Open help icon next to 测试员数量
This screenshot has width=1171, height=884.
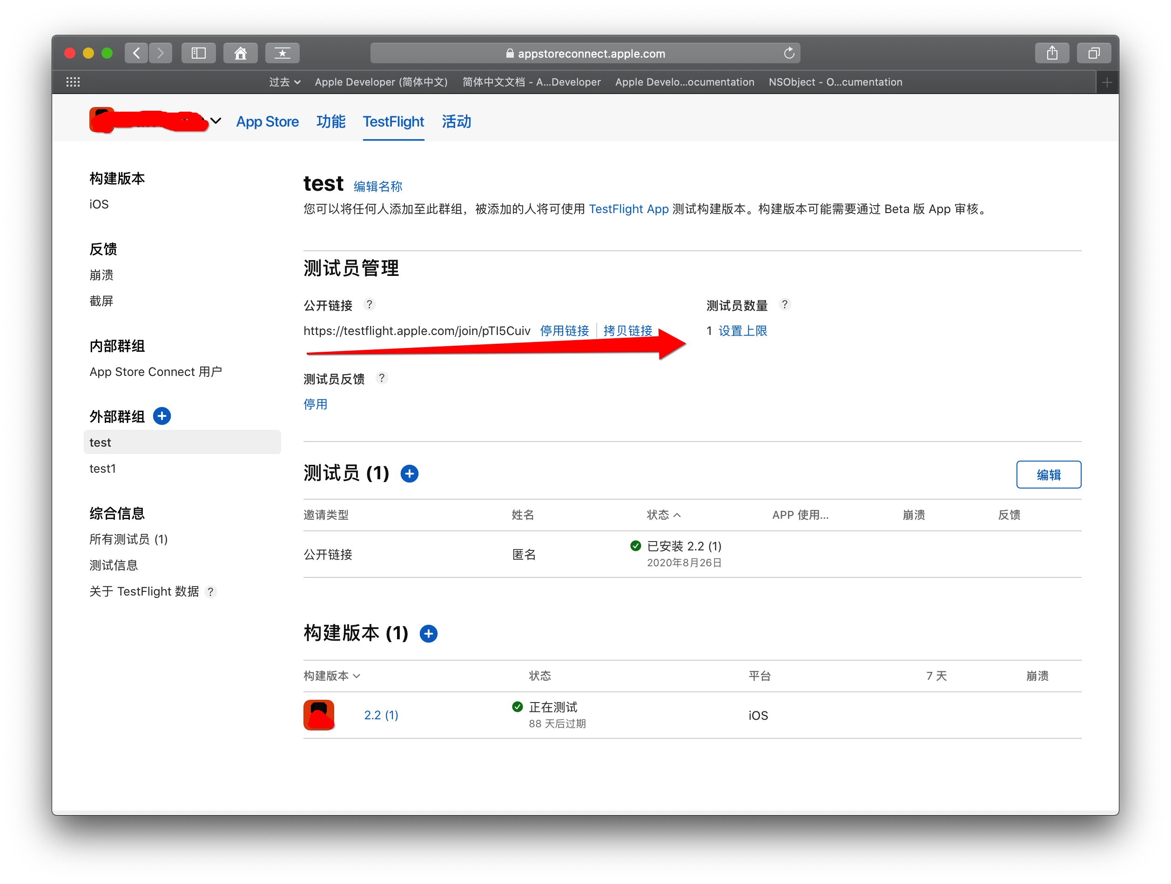click(x=785, y=304)
